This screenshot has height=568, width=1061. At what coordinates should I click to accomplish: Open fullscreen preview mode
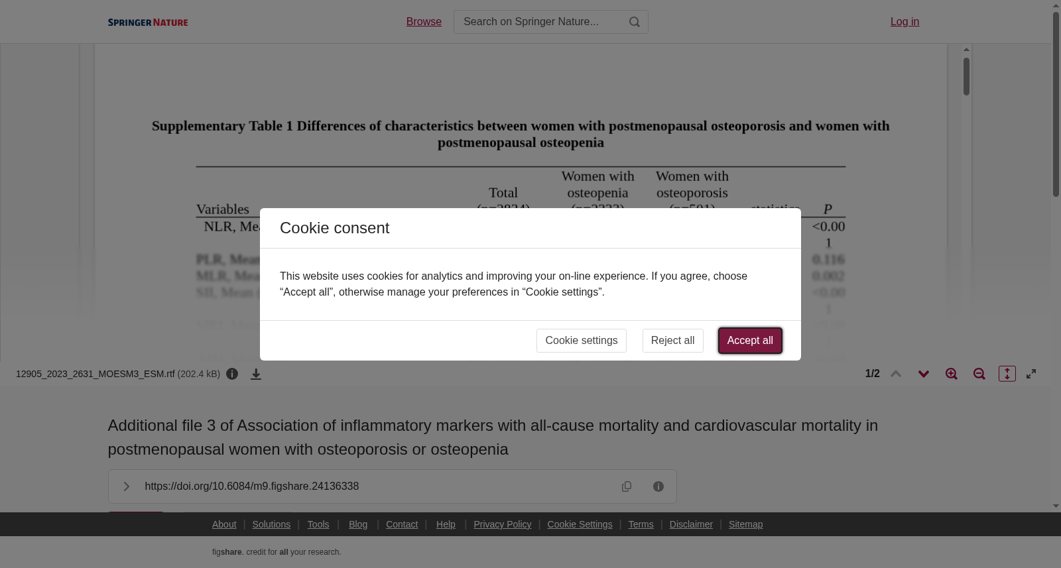point(1031,374)
